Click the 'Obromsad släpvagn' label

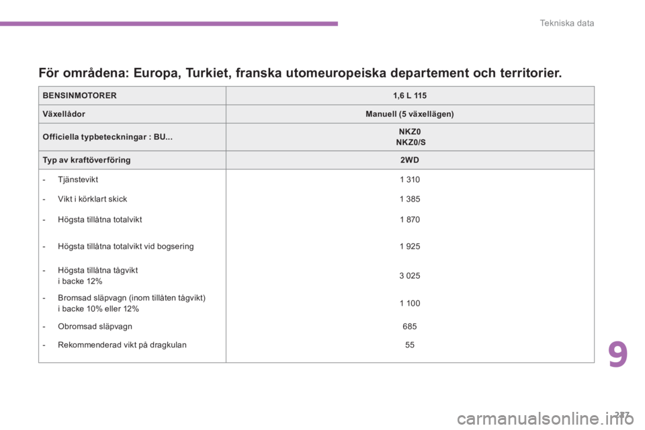(x=95, y=327)
